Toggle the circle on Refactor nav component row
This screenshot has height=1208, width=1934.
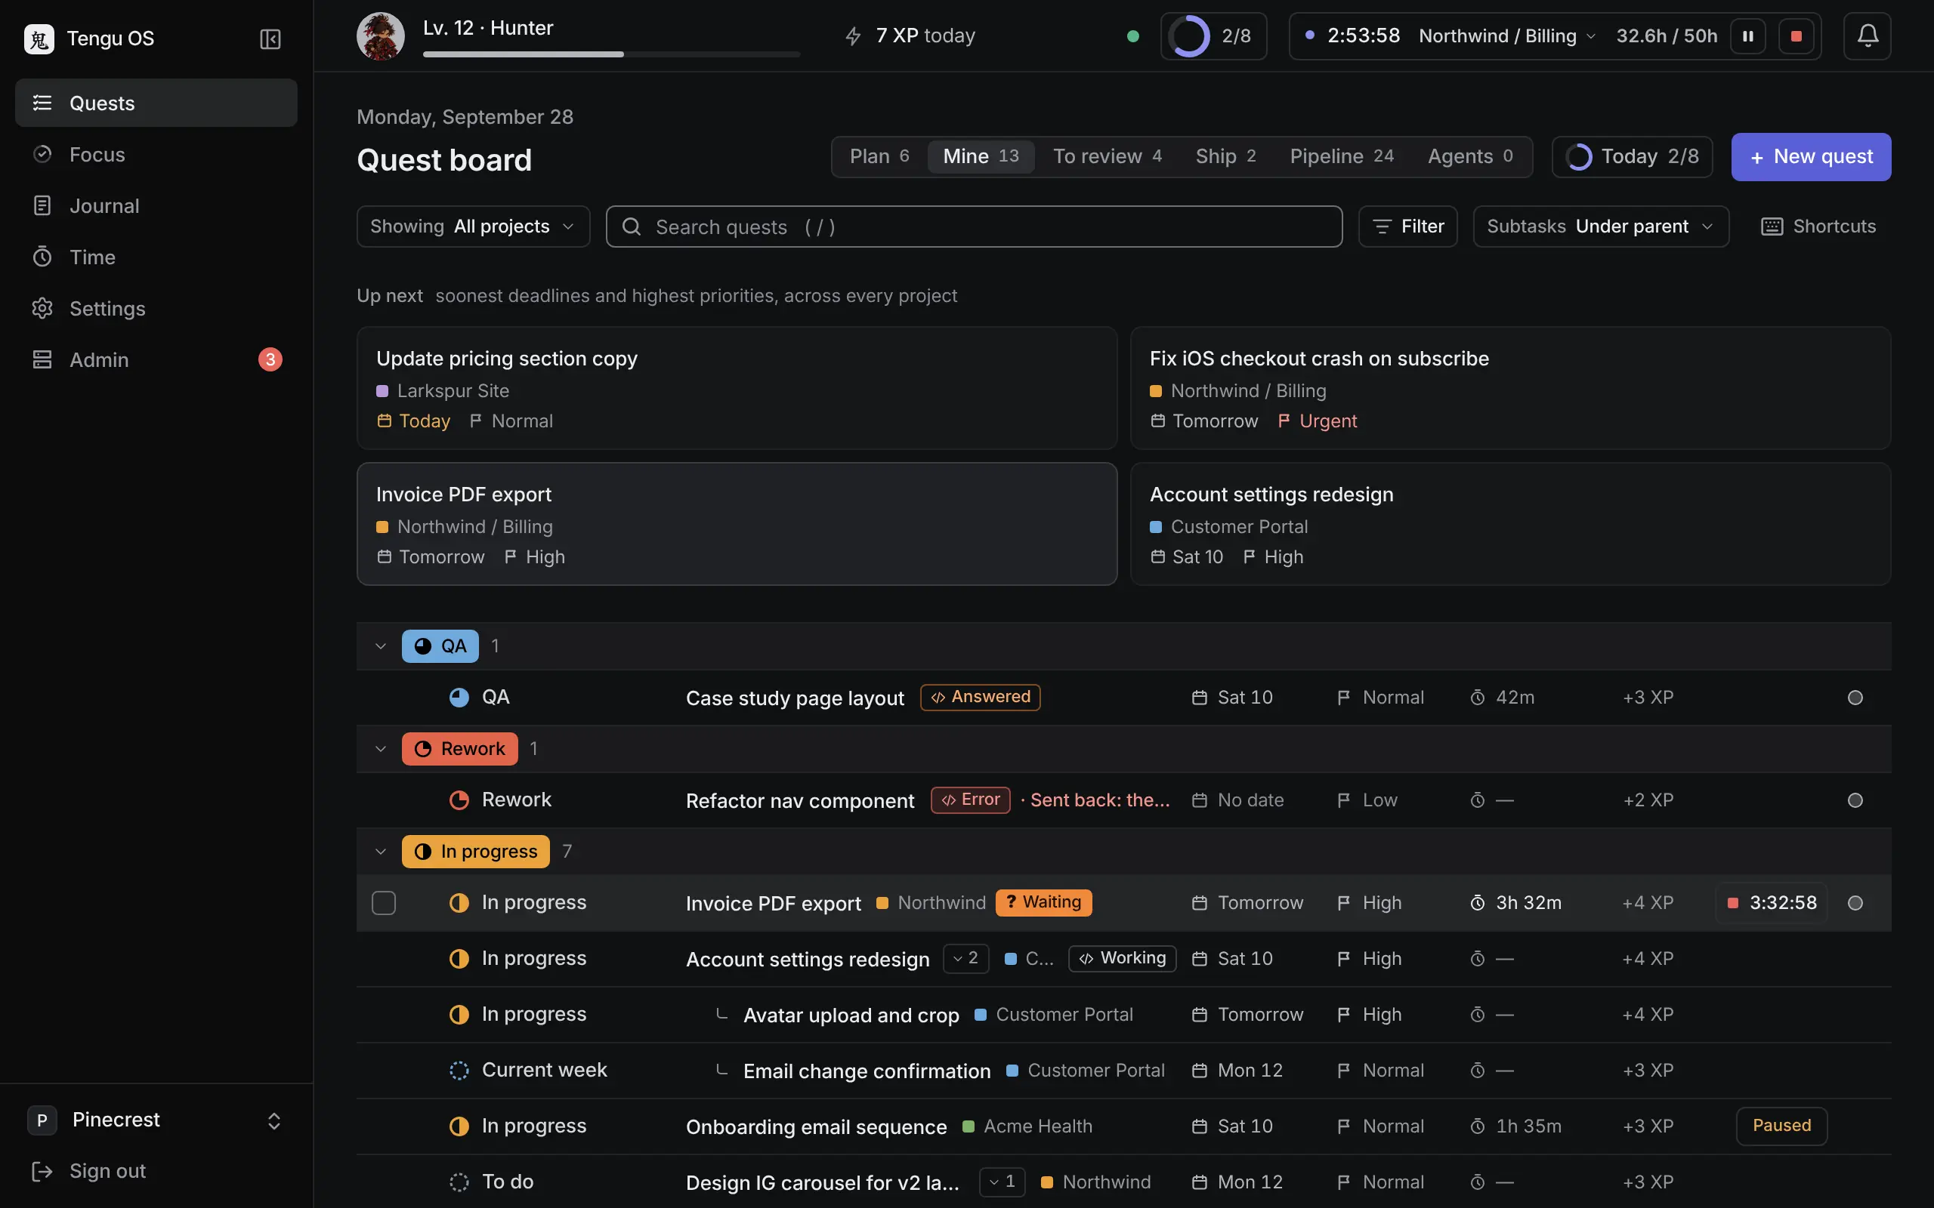pos(1855,800)
